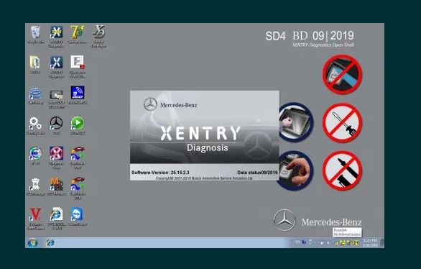The width and height of the screenshot is (421, 269).
Task: Launch XENTRY shortcut with yellow SIM label
Action: [56, 36]
